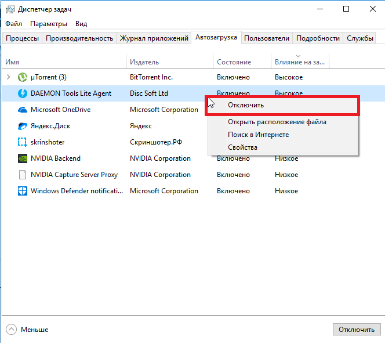Select the Яндекс.Диск row name
Viewport: 385px width, 343px height.
pos(50,126)
